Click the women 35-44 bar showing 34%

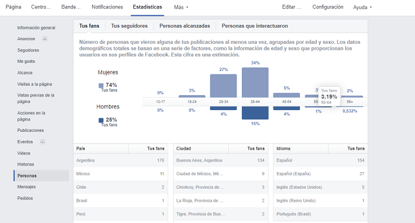(x=255, y=82)
